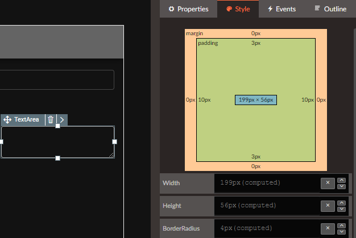Click the gray header bar of the form

(62, 42)
